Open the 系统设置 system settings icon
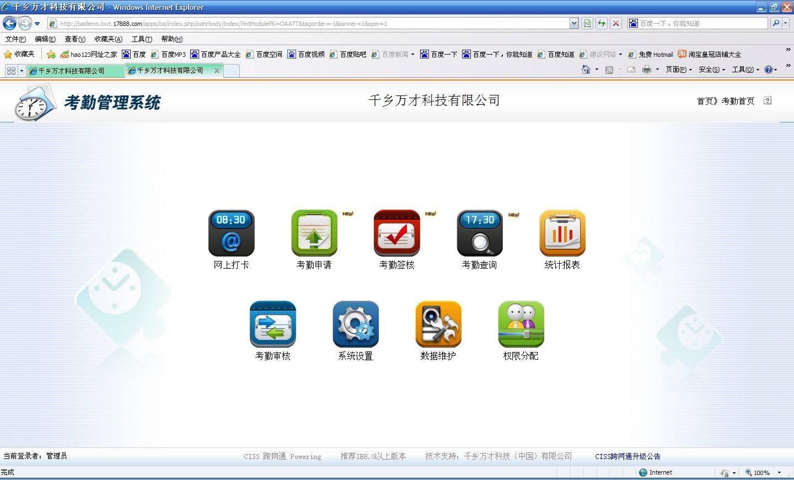794x480 pixels. point(356,324)
